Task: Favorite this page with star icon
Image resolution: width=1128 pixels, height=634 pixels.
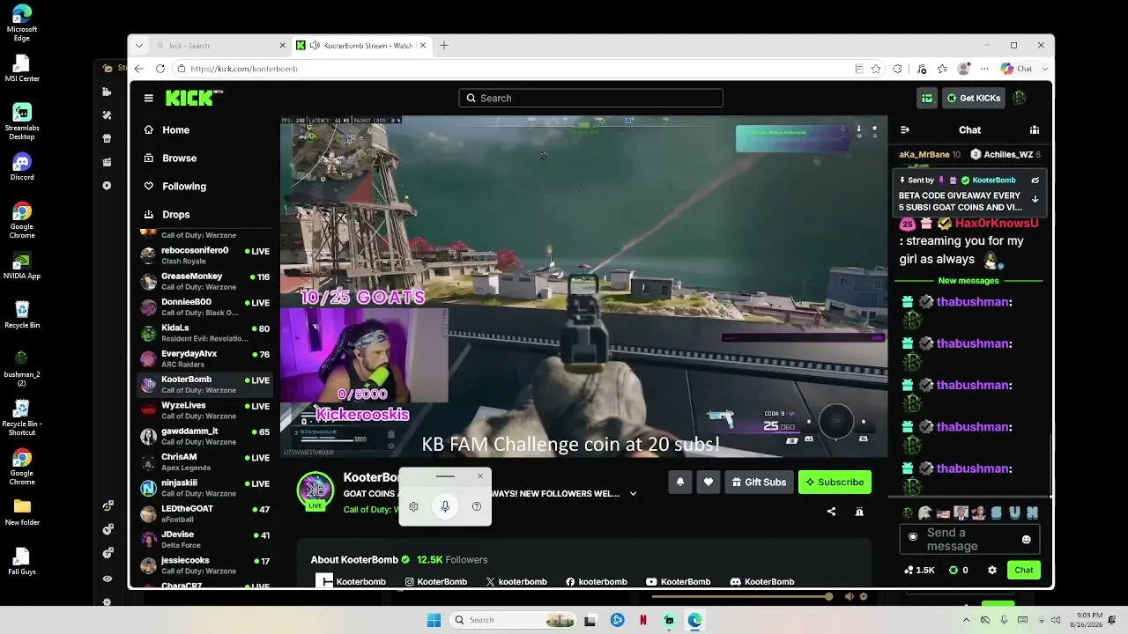Action: tap(876, 69)
